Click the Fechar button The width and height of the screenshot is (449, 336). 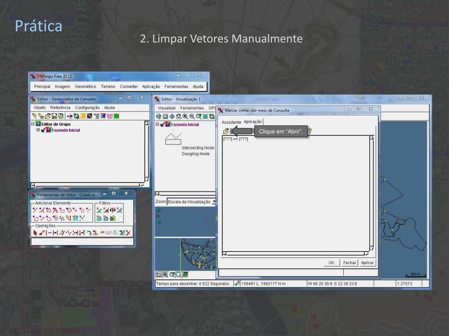[x=349, y=262]
